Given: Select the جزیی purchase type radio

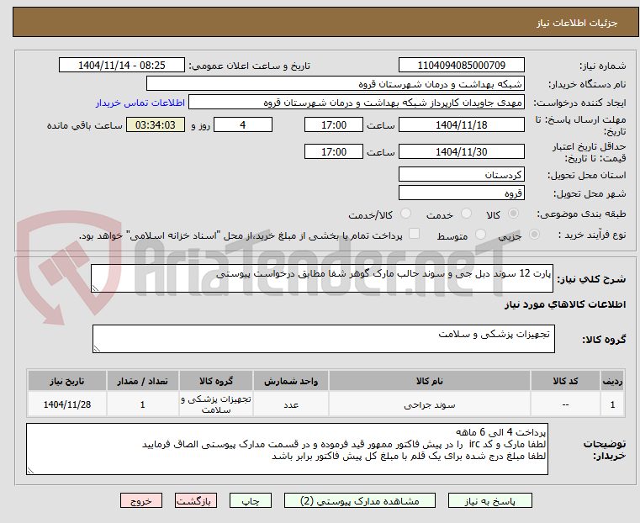Looking at the screenshot, I should tap(534, 234).
